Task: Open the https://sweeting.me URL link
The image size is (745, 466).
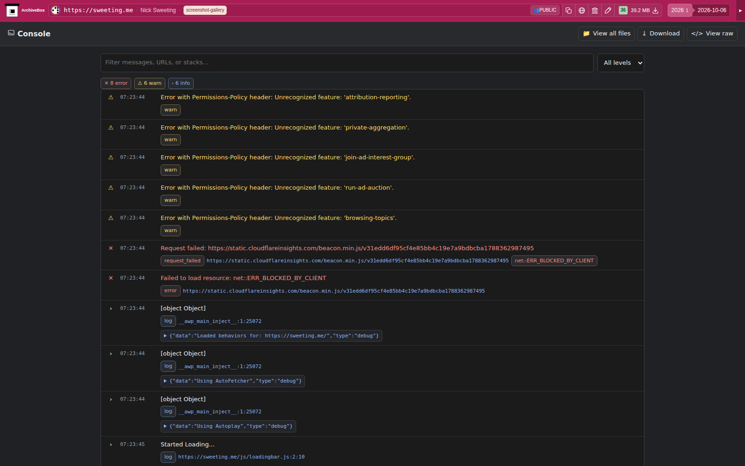Action: (x=98, y=10)
